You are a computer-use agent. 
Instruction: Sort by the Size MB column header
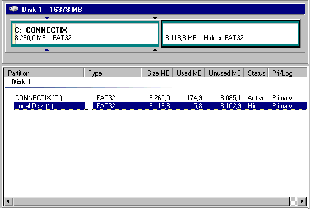(157, 73)
